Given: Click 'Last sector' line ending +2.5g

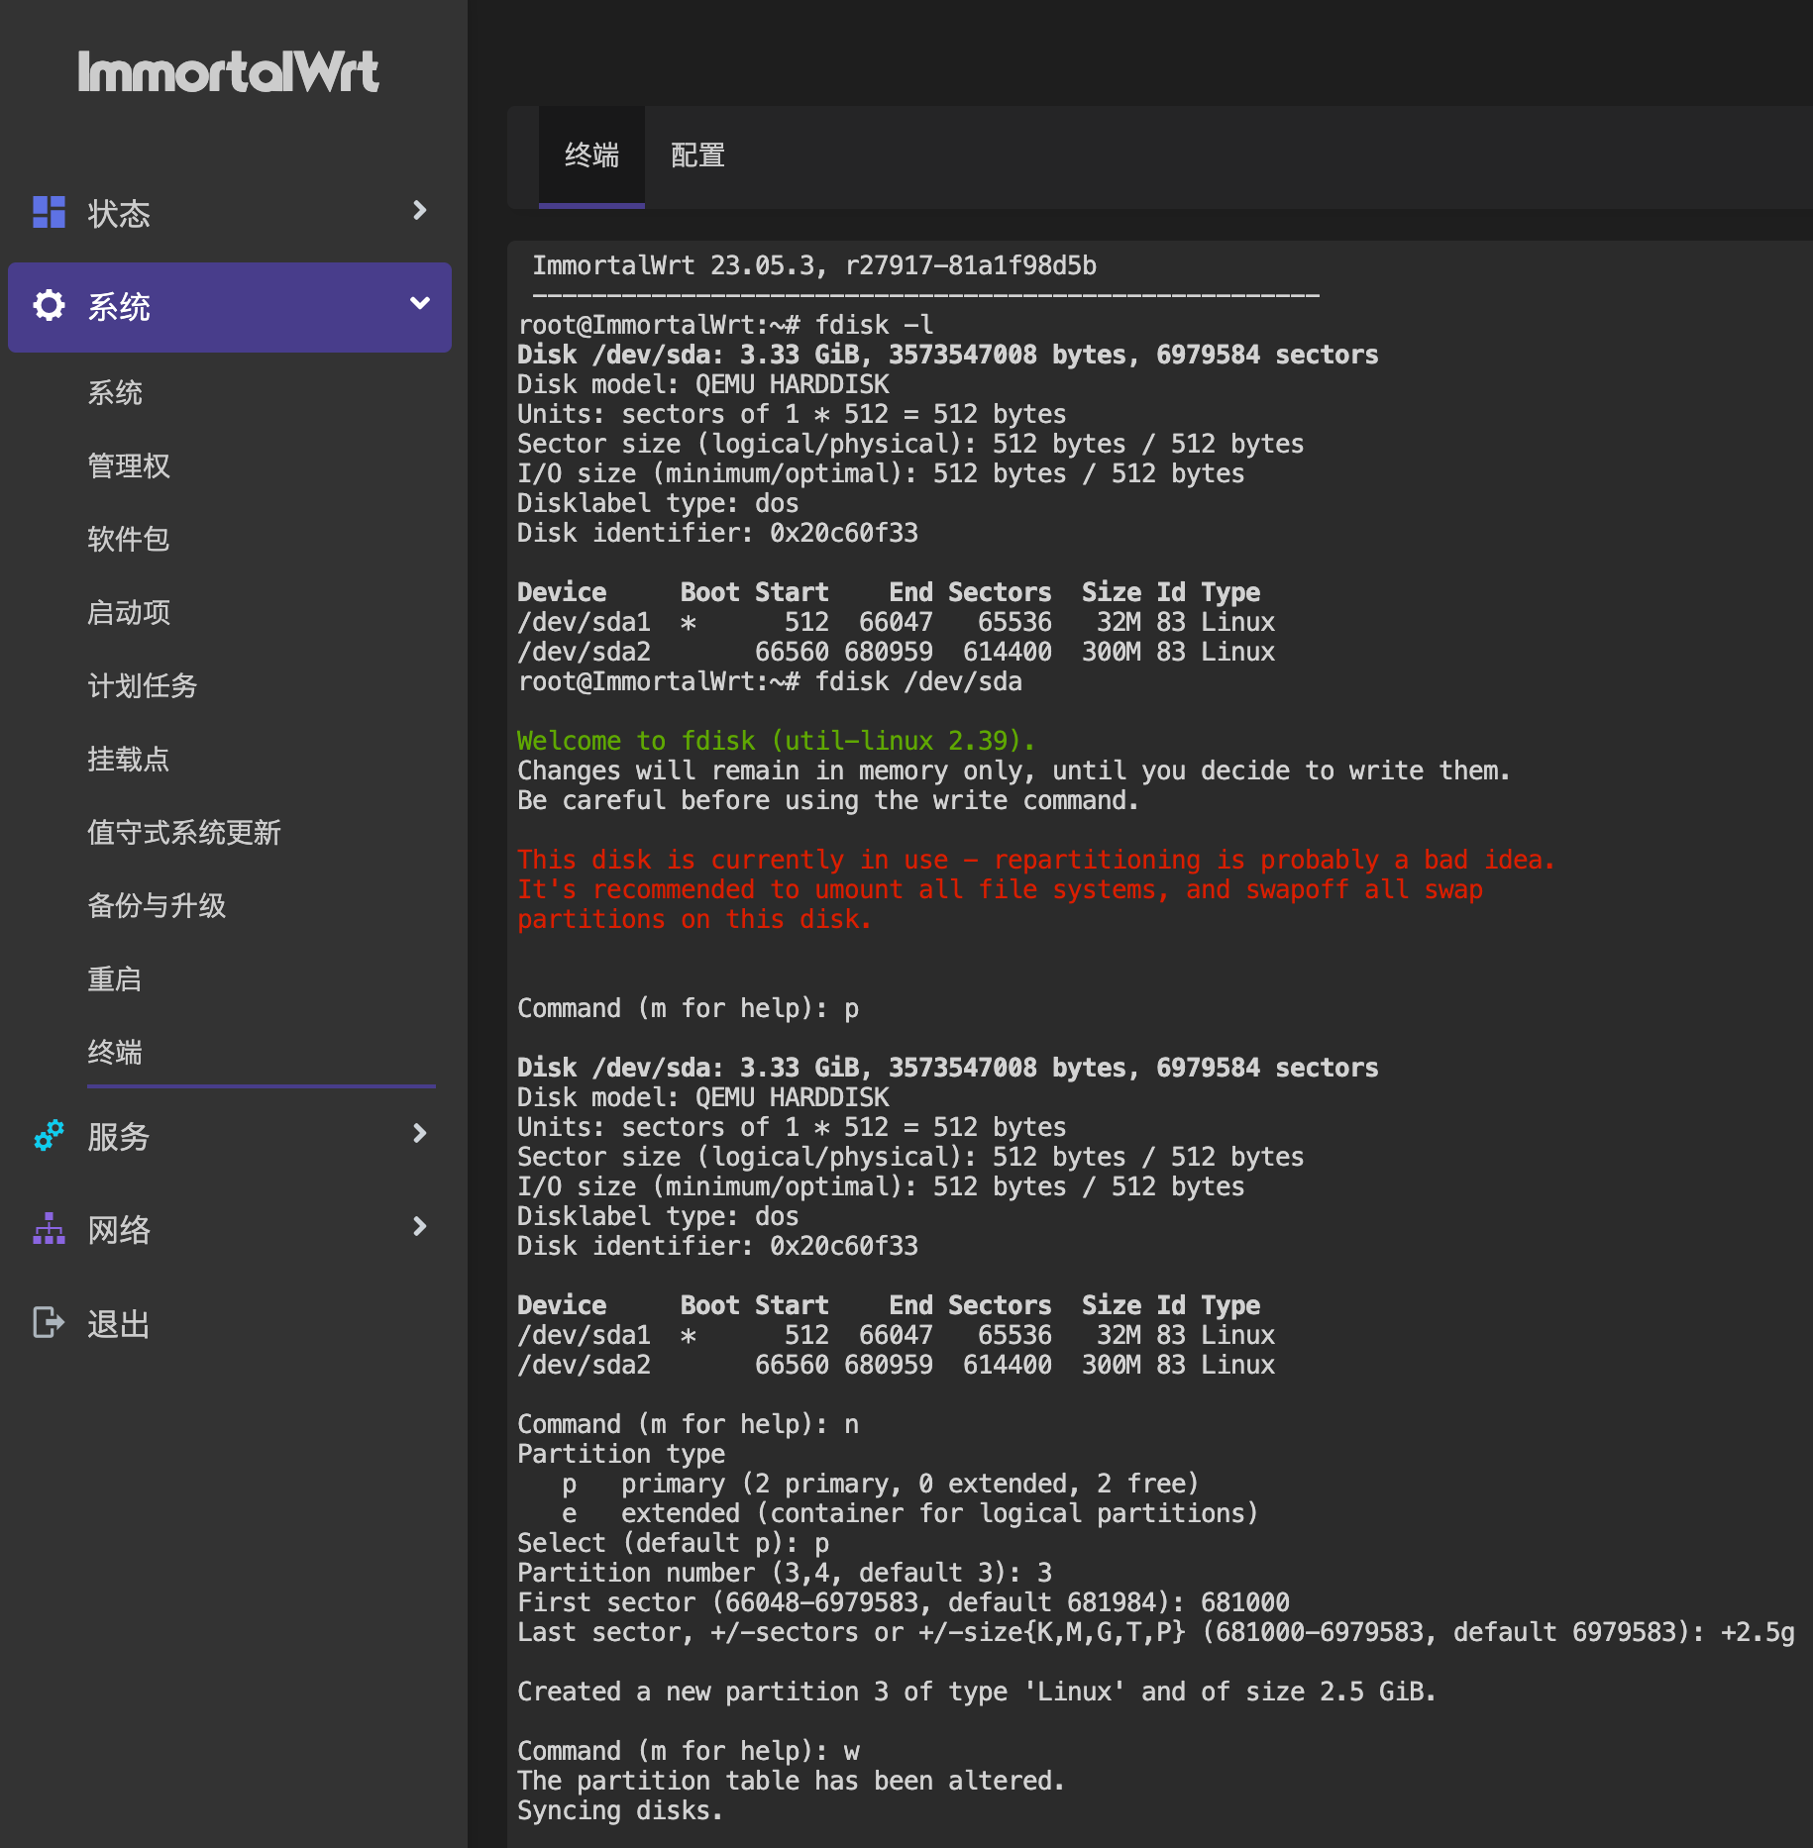Looking at the screenshot, I should 1156,1632.
